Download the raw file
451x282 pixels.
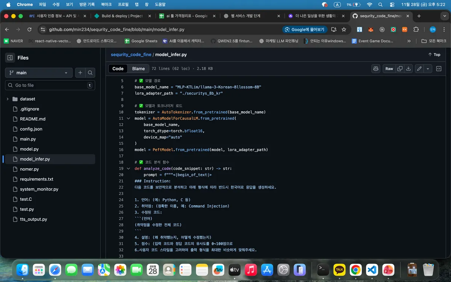pos(409,68)
